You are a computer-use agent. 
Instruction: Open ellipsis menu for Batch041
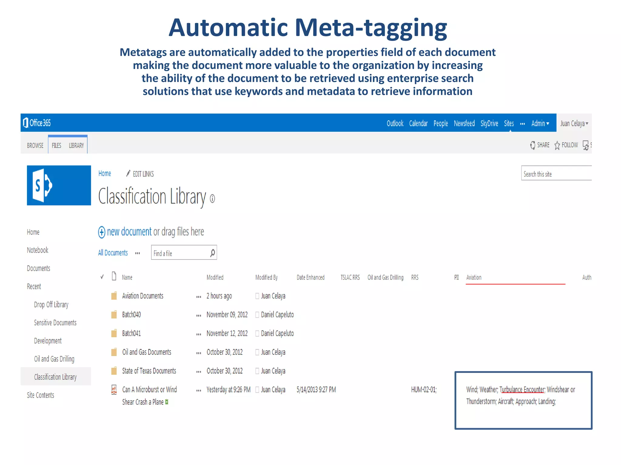point(199,335)
